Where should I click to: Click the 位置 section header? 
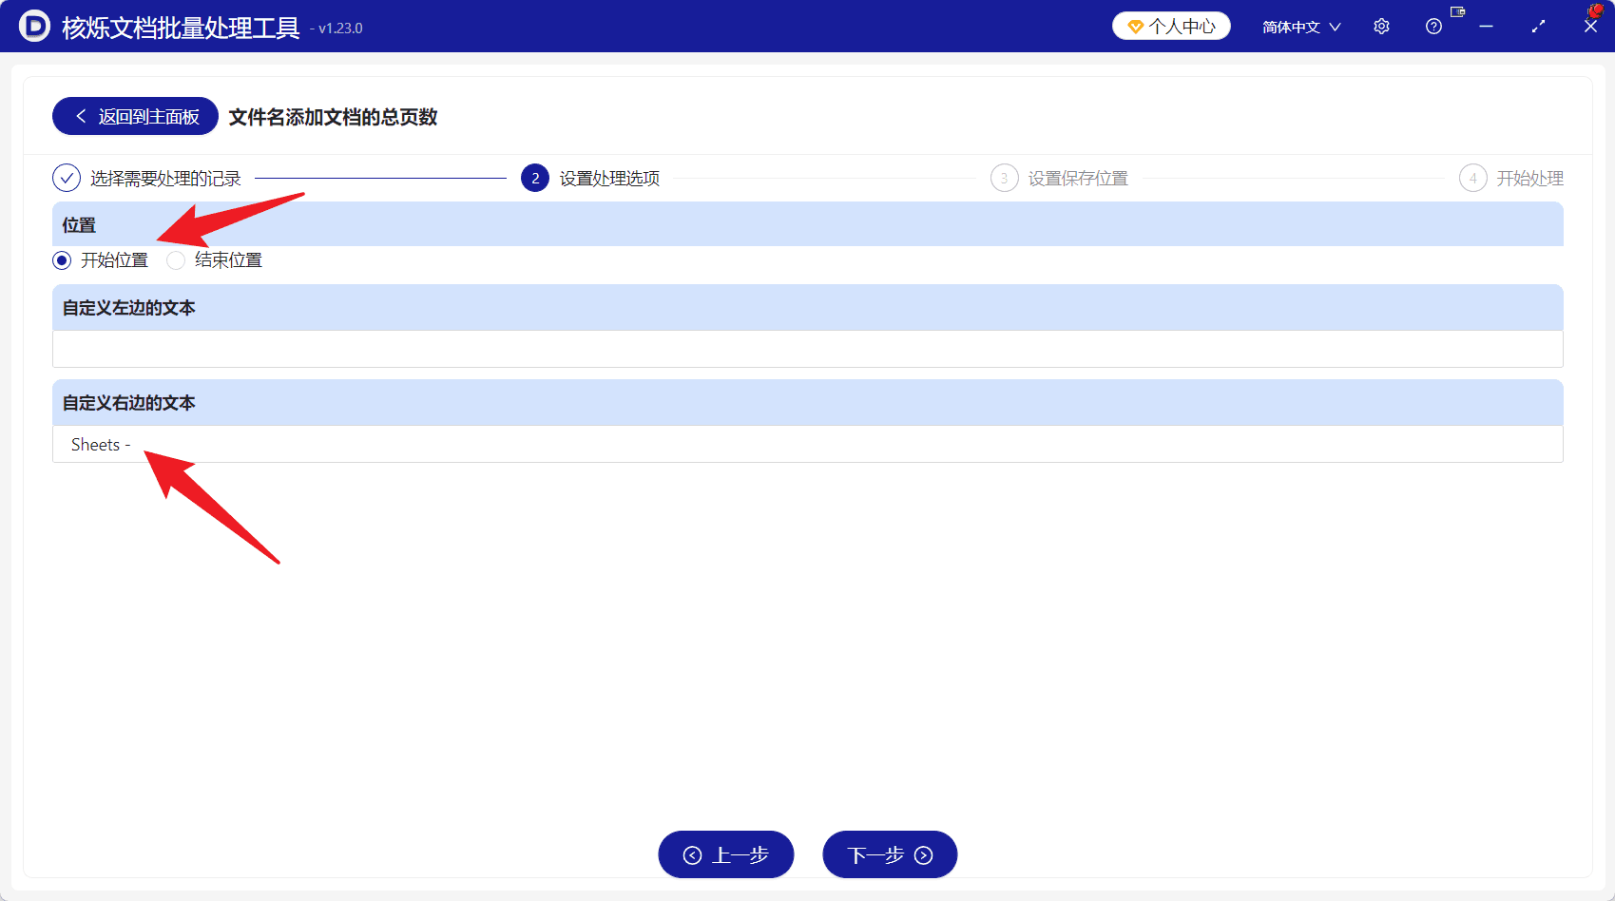[x=807, y=224]
